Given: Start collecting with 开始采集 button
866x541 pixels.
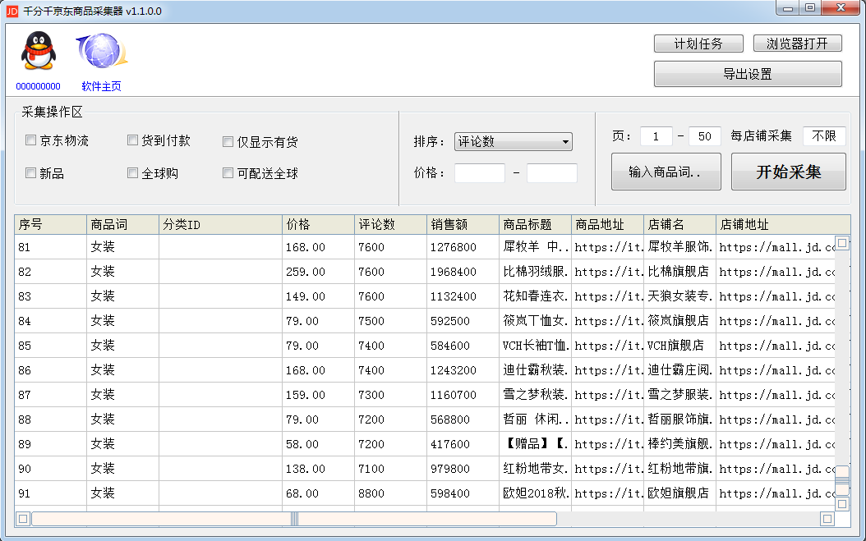Looking at the screenshot, I should pos(789,172).
